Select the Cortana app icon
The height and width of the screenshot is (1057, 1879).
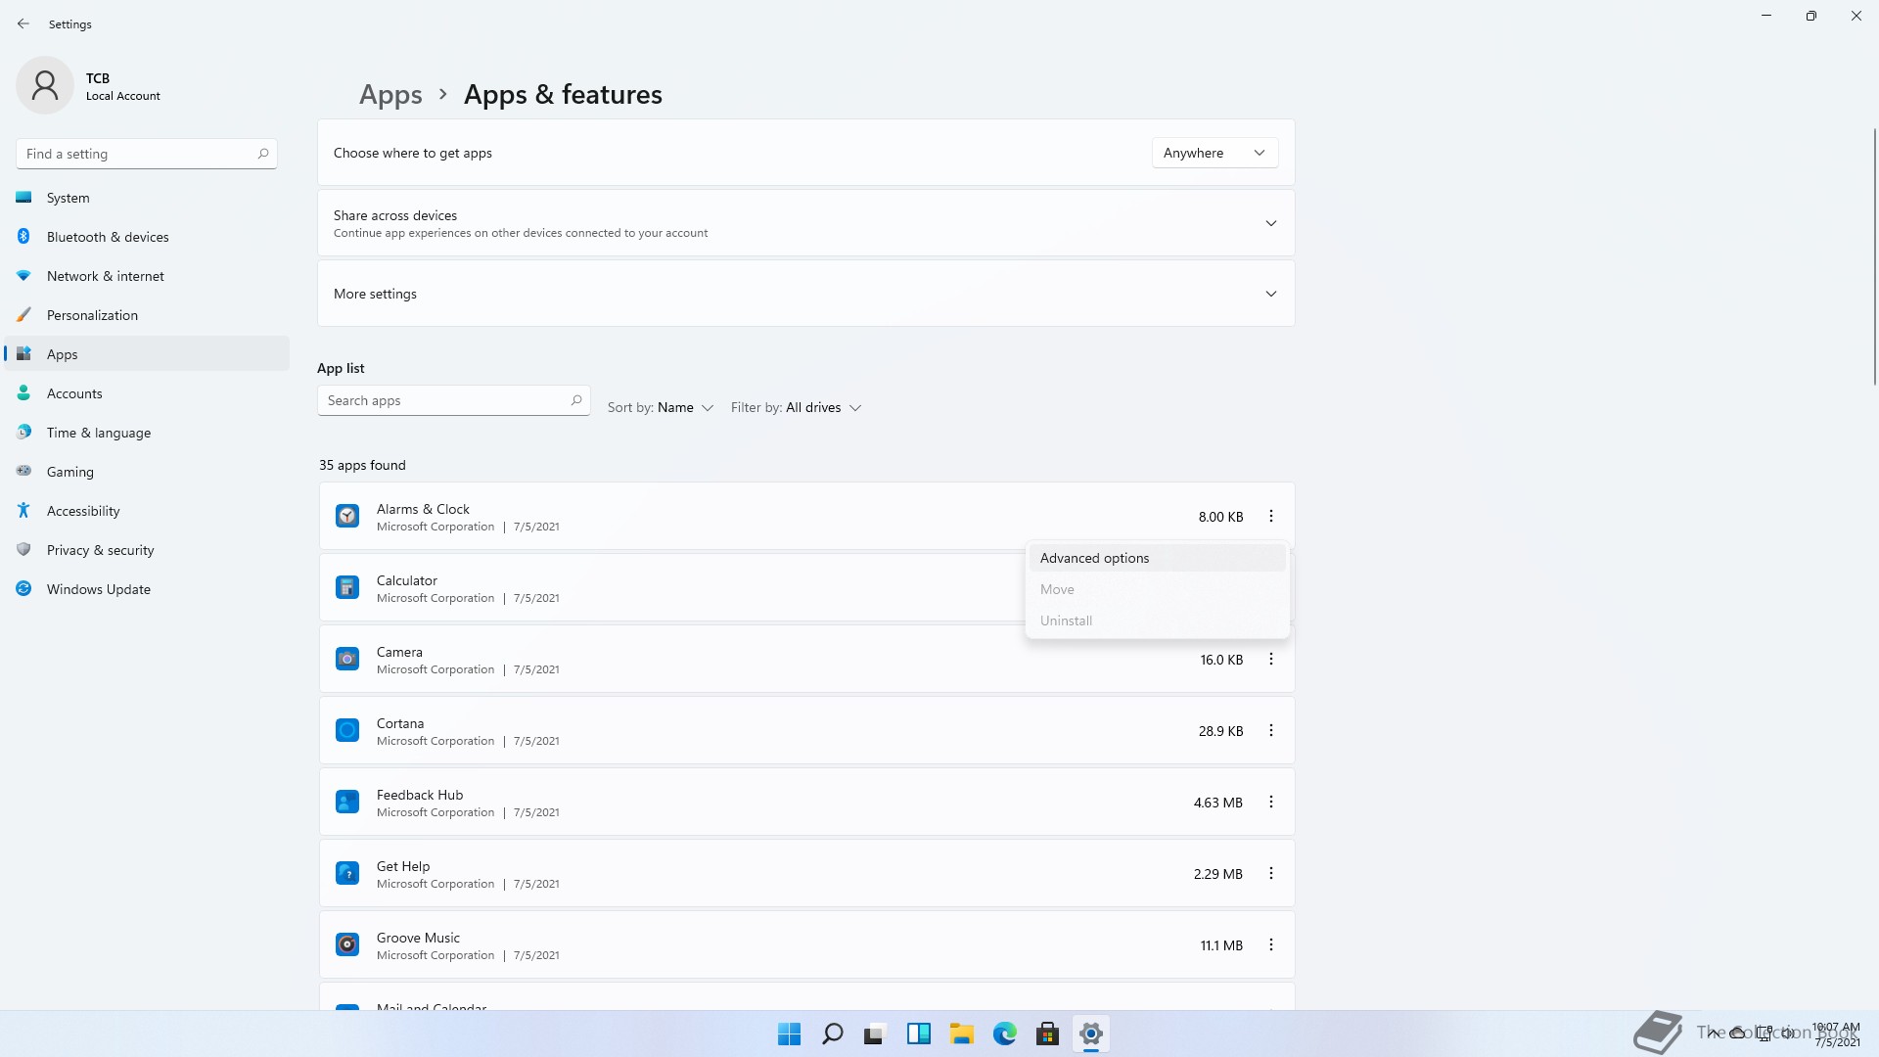347,730
